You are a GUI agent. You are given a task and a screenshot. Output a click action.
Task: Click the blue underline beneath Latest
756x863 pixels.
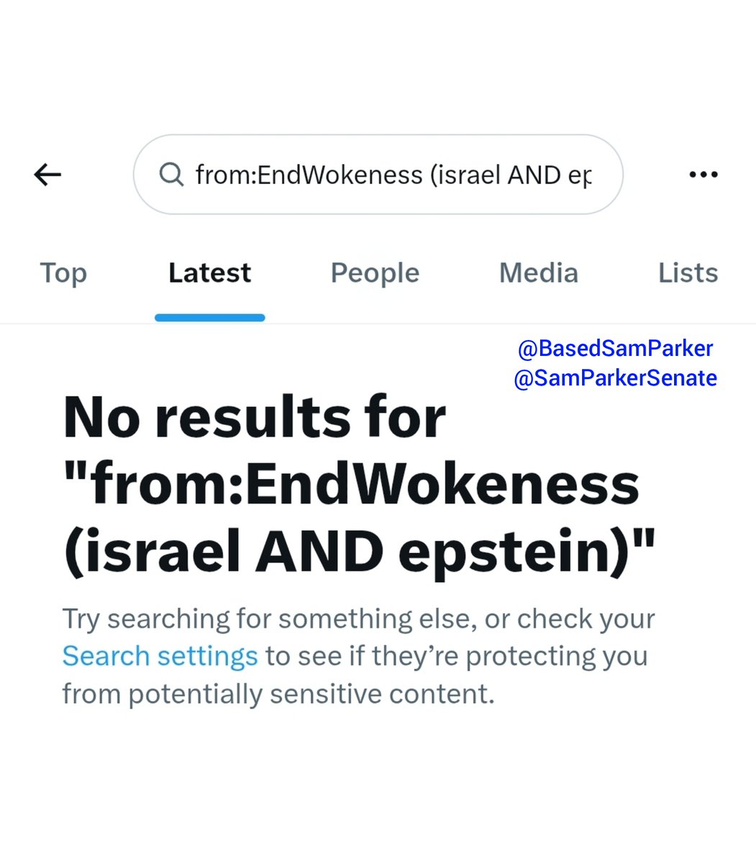pyautogui.click(x=209, y=317)
